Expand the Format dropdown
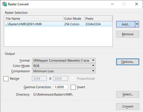 click(x=64, y=60)
